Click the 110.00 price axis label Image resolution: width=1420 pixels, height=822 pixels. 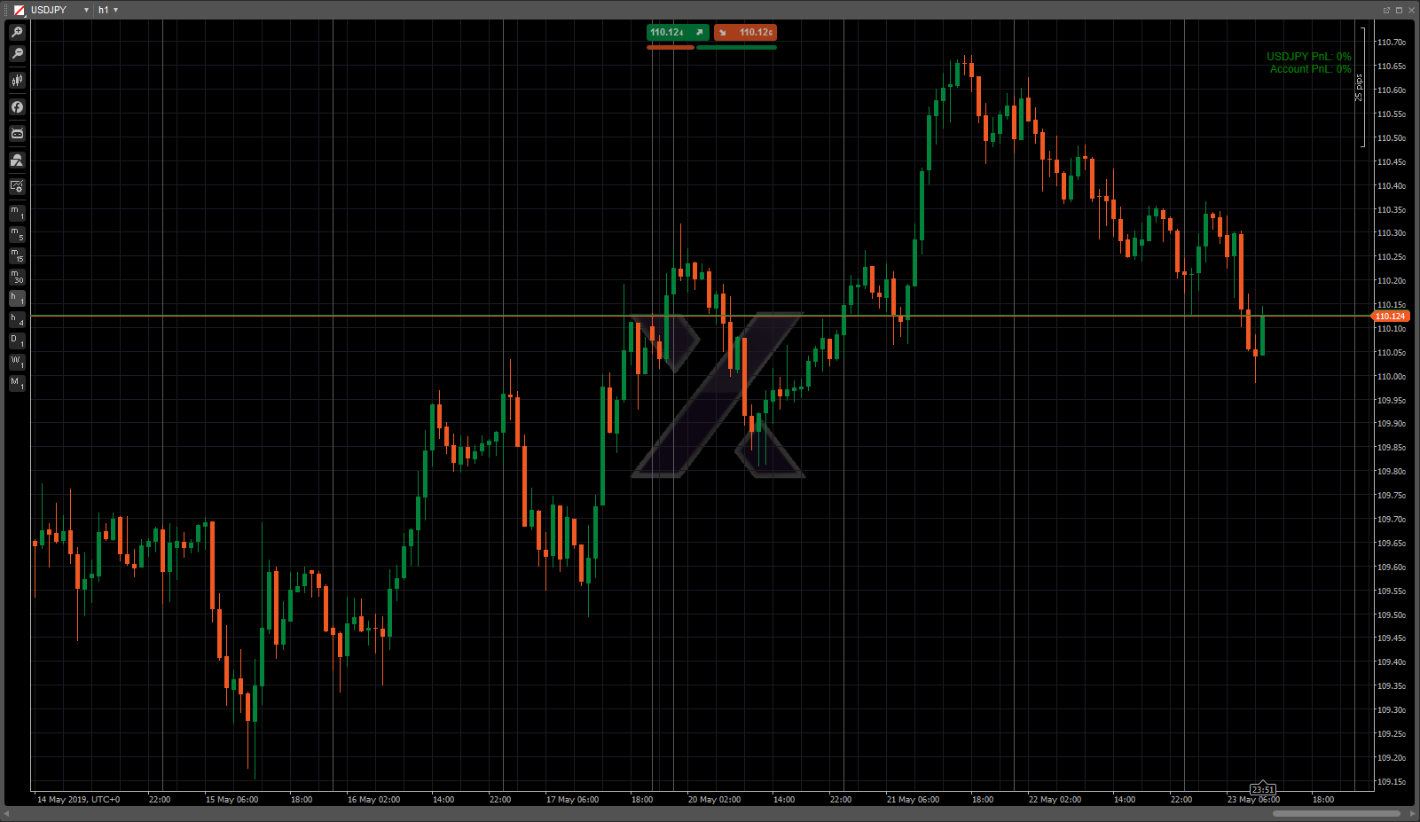coord(1391,377)
